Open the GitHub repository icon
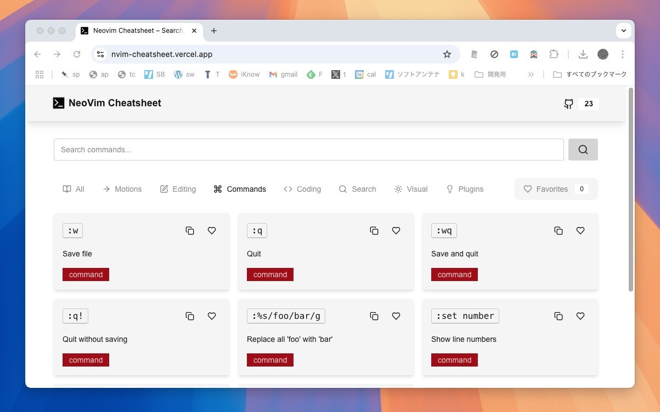 (x=569, y=104)
